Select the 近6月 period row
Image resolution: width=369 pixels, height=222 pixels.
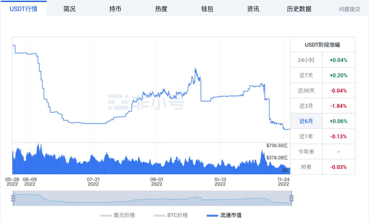323,121
